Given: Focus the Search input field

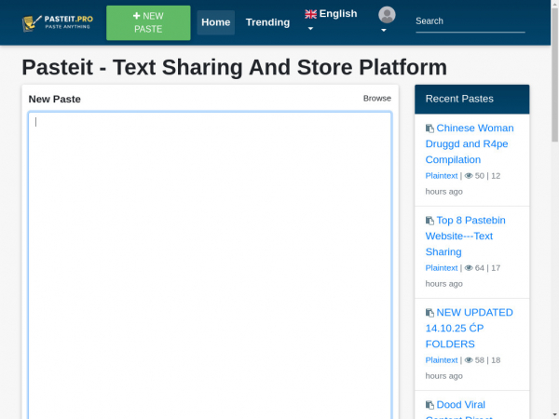Looking at the screenshot, I should (470, 21).
